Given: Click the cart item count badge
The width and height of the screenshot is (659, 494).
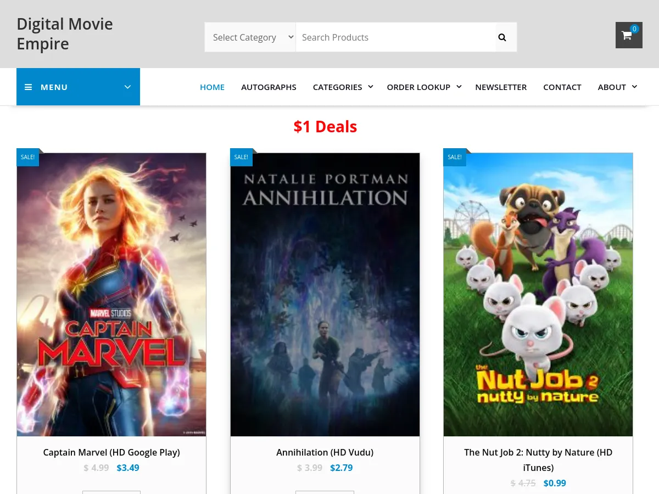Looking at the screenshot, I should tap(634, 29).
